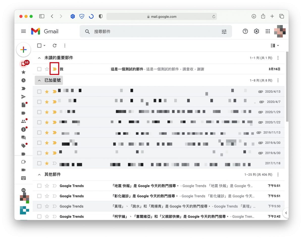Open the select dropdown arrow
The height and width of the screenshot is (239, 303).
tap(44, 46)
